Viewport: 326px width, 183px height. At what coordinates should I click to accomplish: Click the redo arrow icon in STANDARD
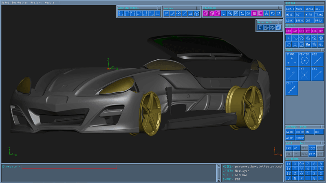pyautogui.click(x=279, y=13)
